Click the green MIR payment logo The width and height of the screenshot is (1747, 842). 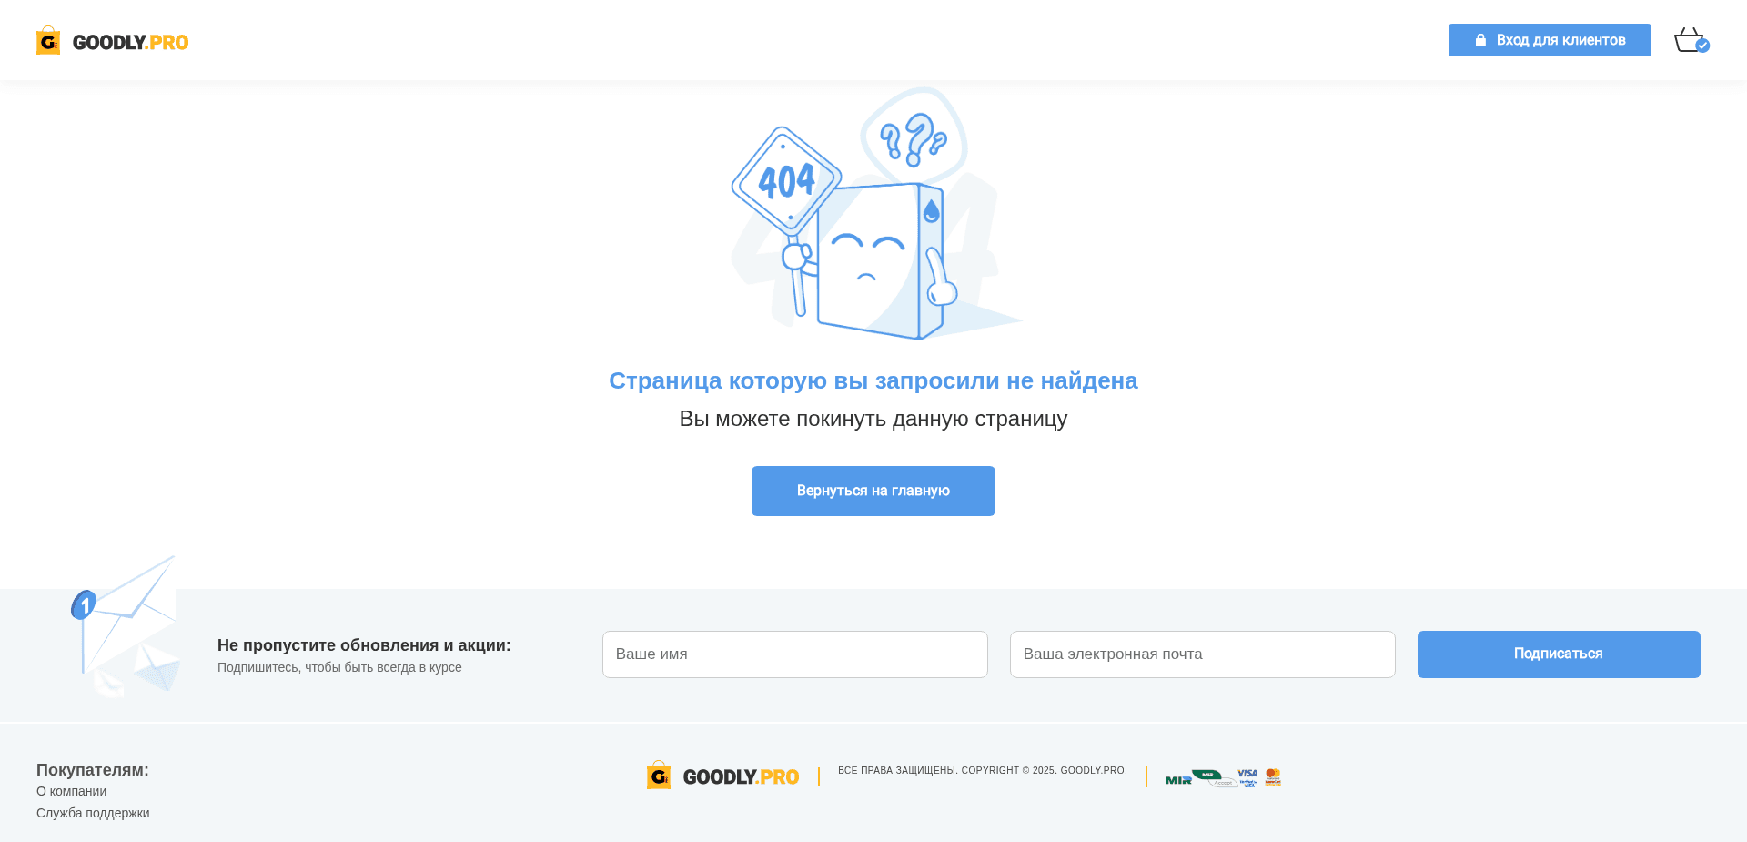tap(1177, 780)
